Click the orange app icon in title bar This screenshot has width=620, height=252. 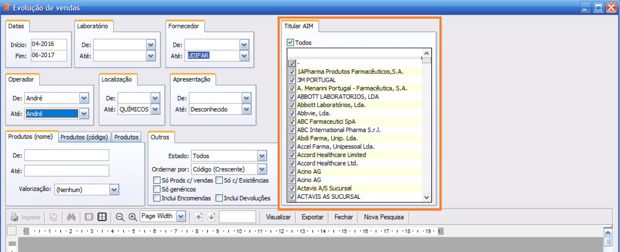click(x=7, y=8)
